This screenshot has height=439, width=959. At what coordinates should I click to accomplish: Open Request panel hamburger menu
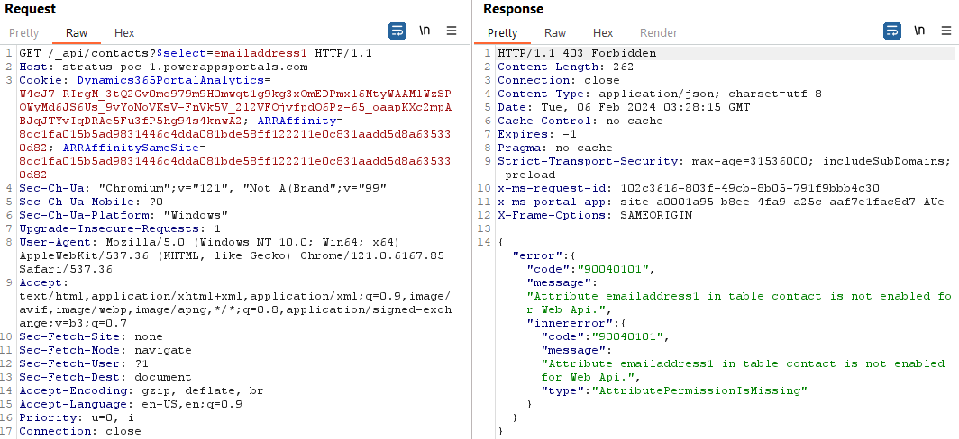(452, 31)
